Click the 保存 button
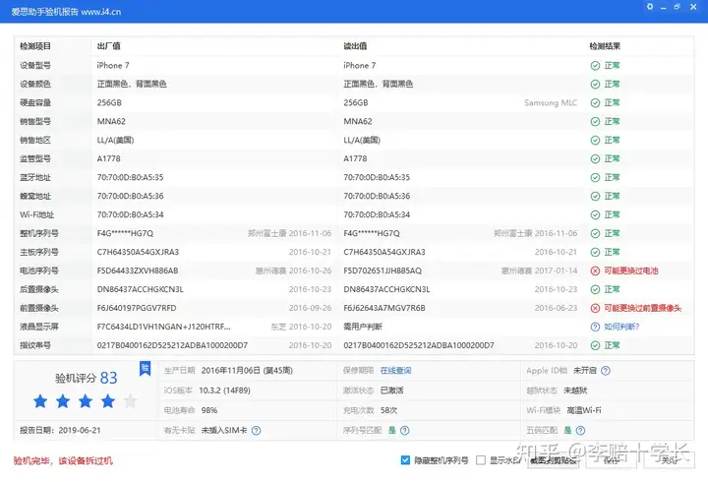 (612, 460)
